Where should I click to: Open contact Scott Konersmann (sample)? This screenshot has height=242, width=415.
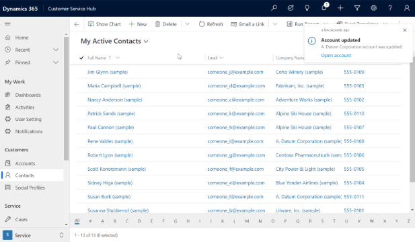click(x=116, y=169)
